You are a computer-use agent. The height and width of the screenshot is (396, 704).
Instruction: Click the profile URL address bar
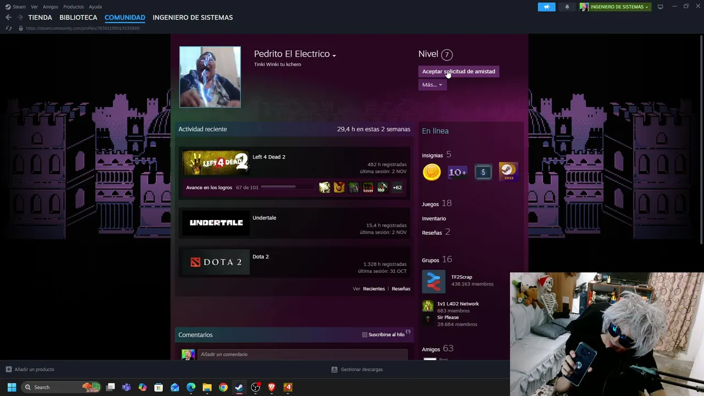[82, 28]
